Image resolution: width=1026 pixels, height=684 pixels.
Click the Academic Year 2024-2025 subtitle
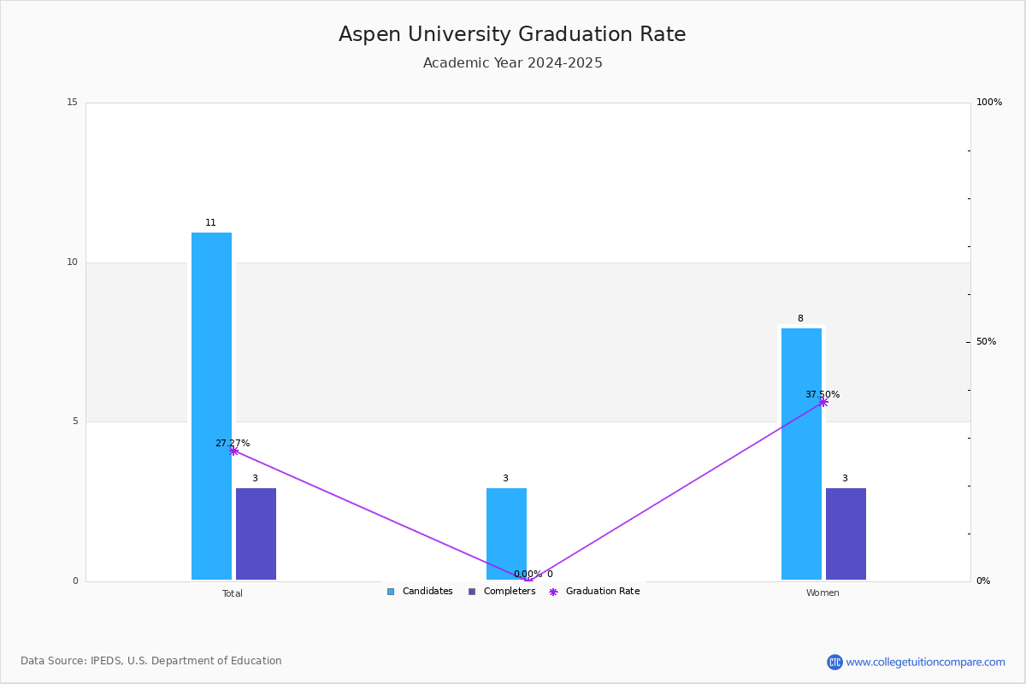(513, 63)
